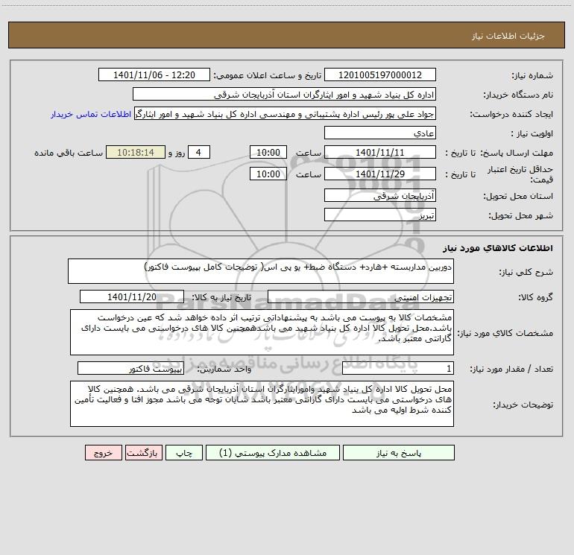The height and width of the screenshot is (555, 574).
Task: Click the واحد شمارش label
Action: 224,369
